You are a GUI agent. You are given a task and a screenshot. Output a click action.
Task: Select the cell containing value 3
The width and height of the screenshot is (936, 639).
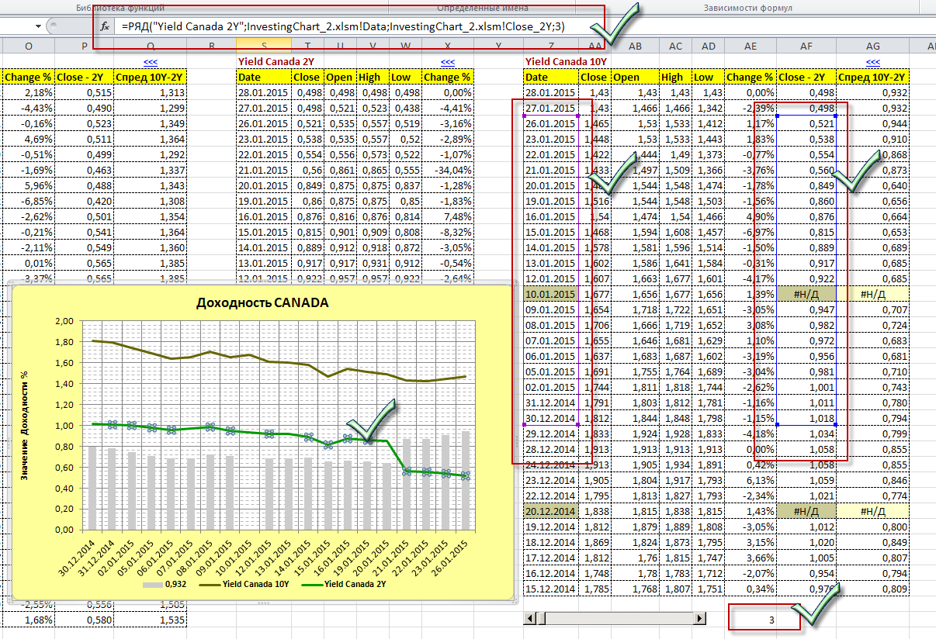point(771,620)
